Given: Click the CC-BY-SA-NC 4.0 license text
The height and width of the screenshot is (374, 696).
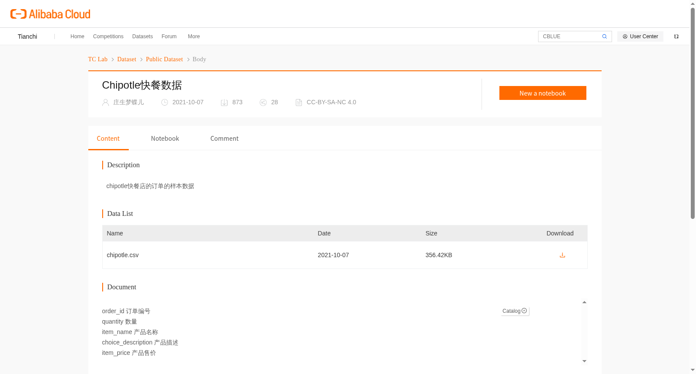Looking at the screenshot, I should tap(331, 102).
